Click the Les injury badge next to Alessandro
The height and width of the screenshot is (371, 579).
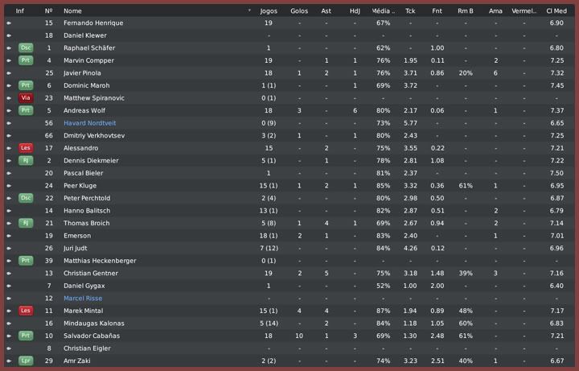[26, 148]
